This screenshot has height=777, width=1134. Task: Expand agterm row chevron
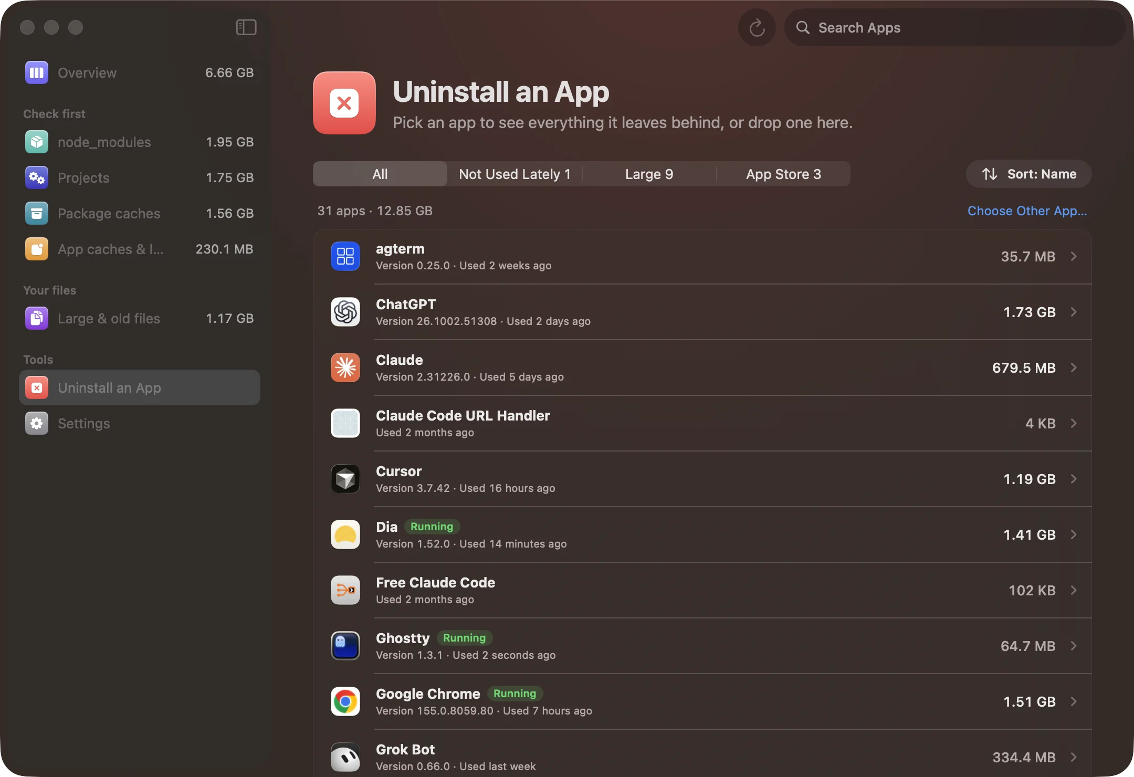(1074, 256)
